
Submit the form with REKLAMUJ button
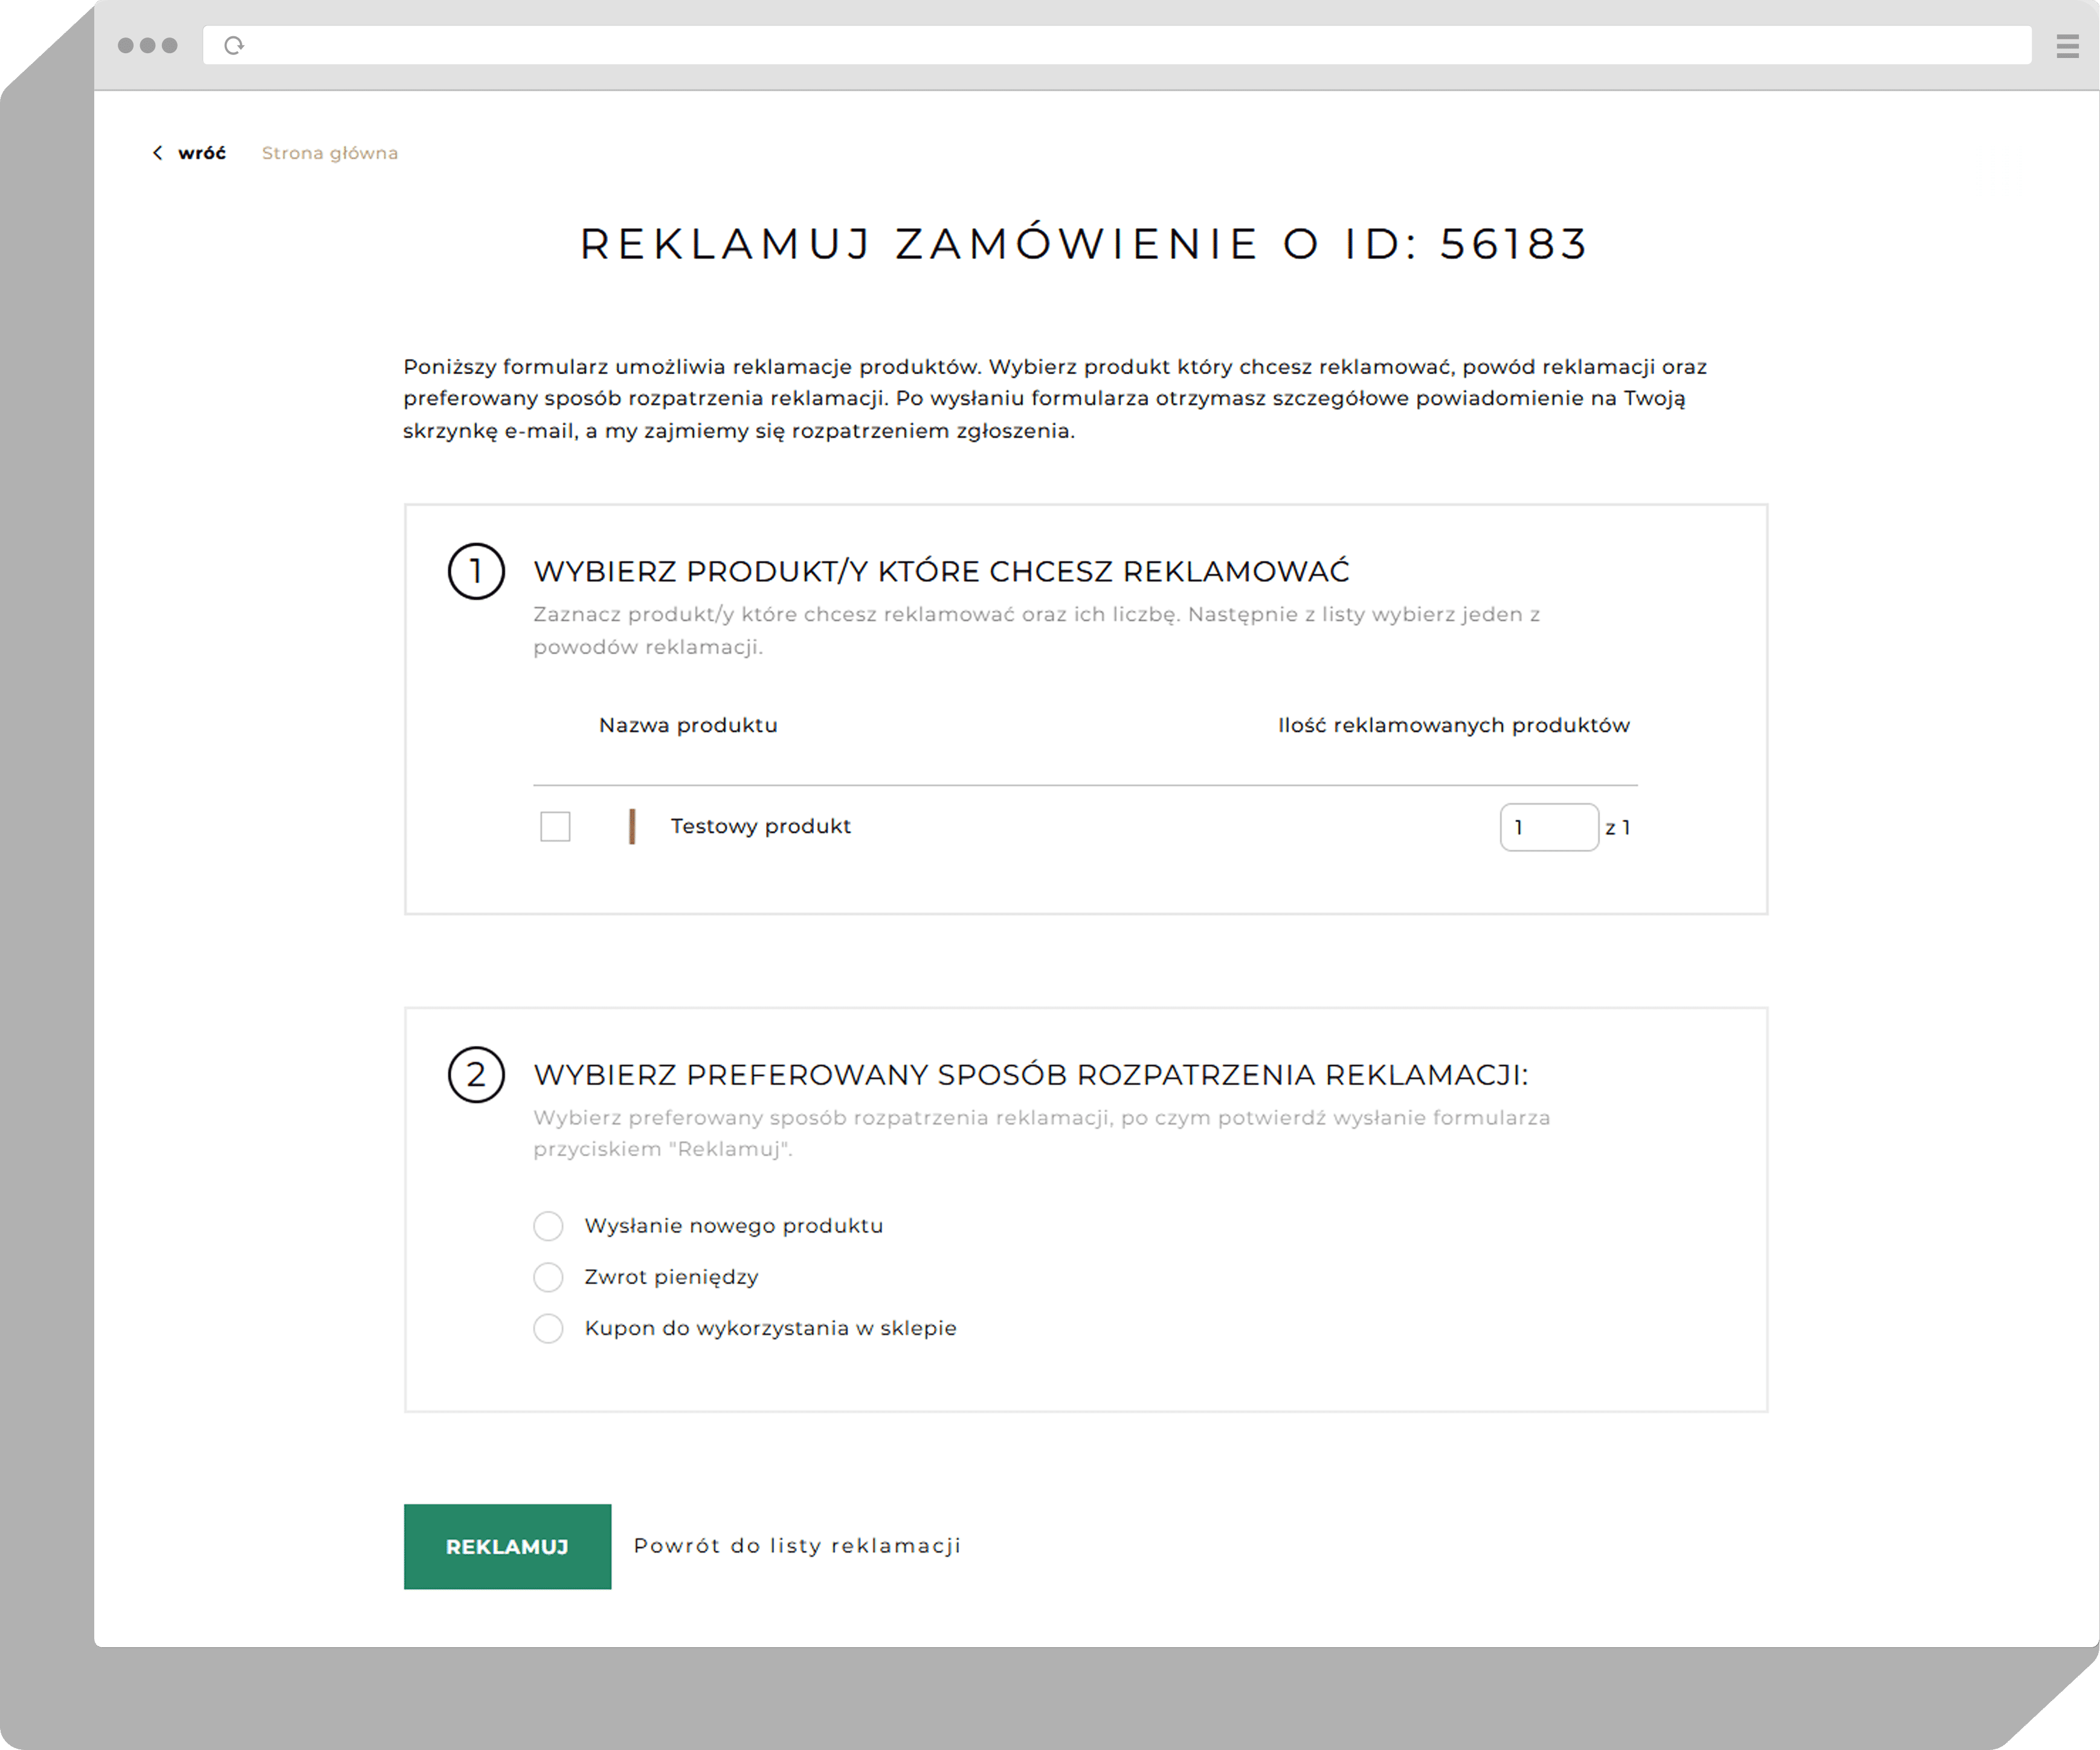pyautogui.click(x=507, y=1546)
